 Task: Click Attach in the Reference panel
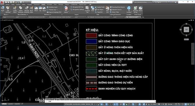[x=36, y=9]
